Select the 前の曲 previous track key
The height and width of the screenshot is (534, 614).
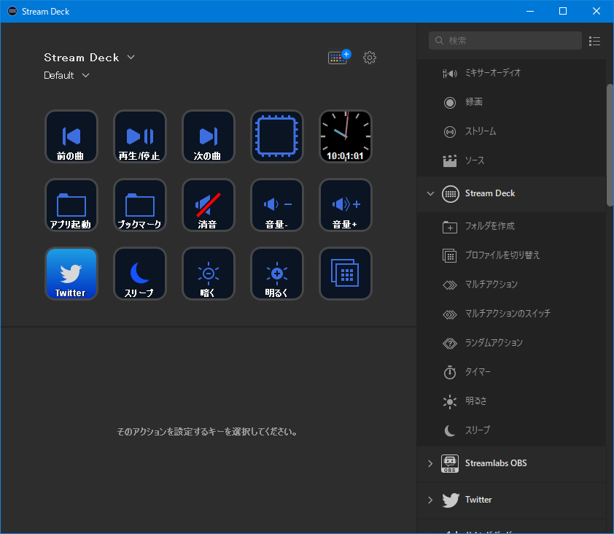tap(71, 136)
